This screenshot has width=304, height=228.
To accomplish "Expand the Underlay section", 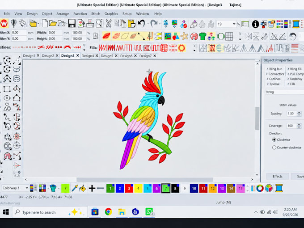I will pyautogui.click(x=295, y=79).
